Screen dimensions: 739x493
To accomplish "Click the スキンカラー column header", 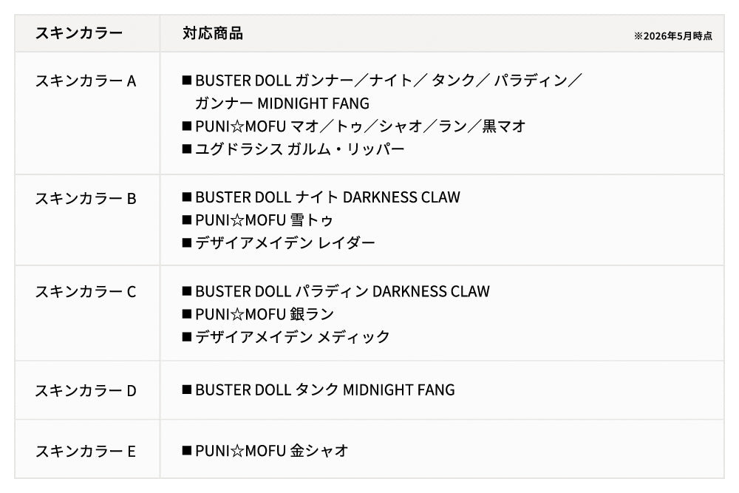I will click(79, 33).
